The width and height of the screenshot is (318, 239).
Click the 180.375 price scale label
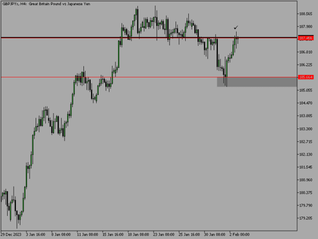coord(306,193)
